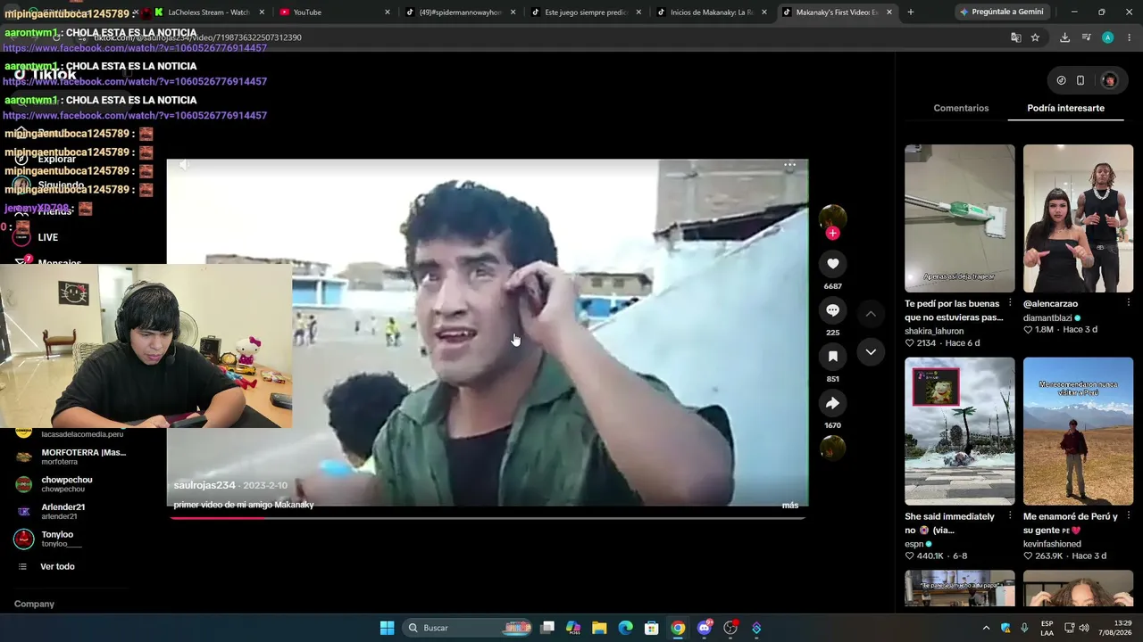
Task: Go to the next video arrow
Action: 871,352
